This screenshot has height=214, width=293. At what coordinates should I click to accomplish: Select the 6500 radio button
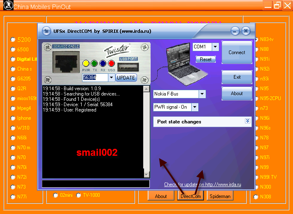coord(13,50)
